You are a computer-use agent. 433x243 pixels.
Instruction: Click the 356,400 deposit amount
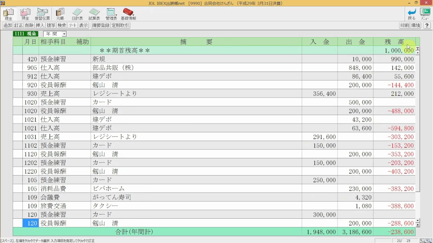tap(324, 94)
